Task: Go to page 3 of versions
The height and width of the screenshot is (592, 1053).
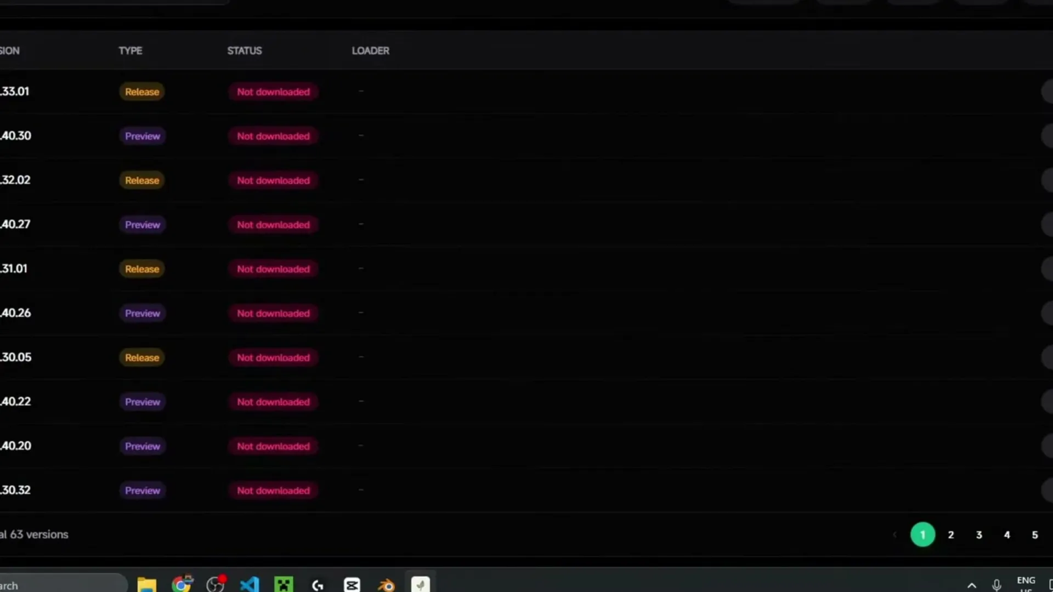Action: (x=979, y=534)
